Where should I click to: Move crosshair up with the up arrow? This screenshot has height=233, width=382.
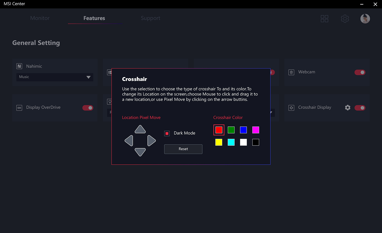(x=140, y=129)
